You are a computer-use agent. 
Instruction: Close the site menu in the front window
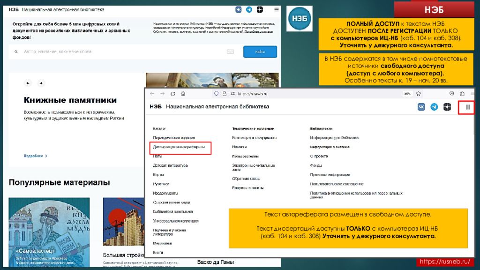(x=467, y=107)
